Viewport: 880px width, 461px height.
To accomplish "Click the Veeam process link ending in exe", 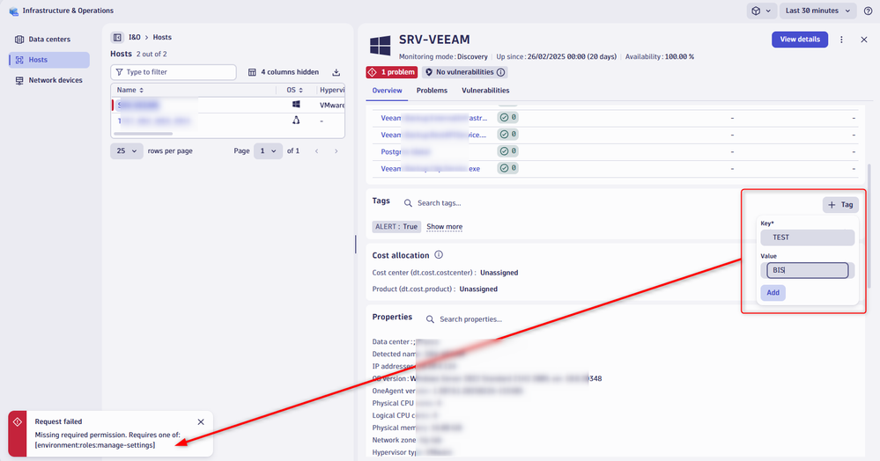I will (431, 168).
